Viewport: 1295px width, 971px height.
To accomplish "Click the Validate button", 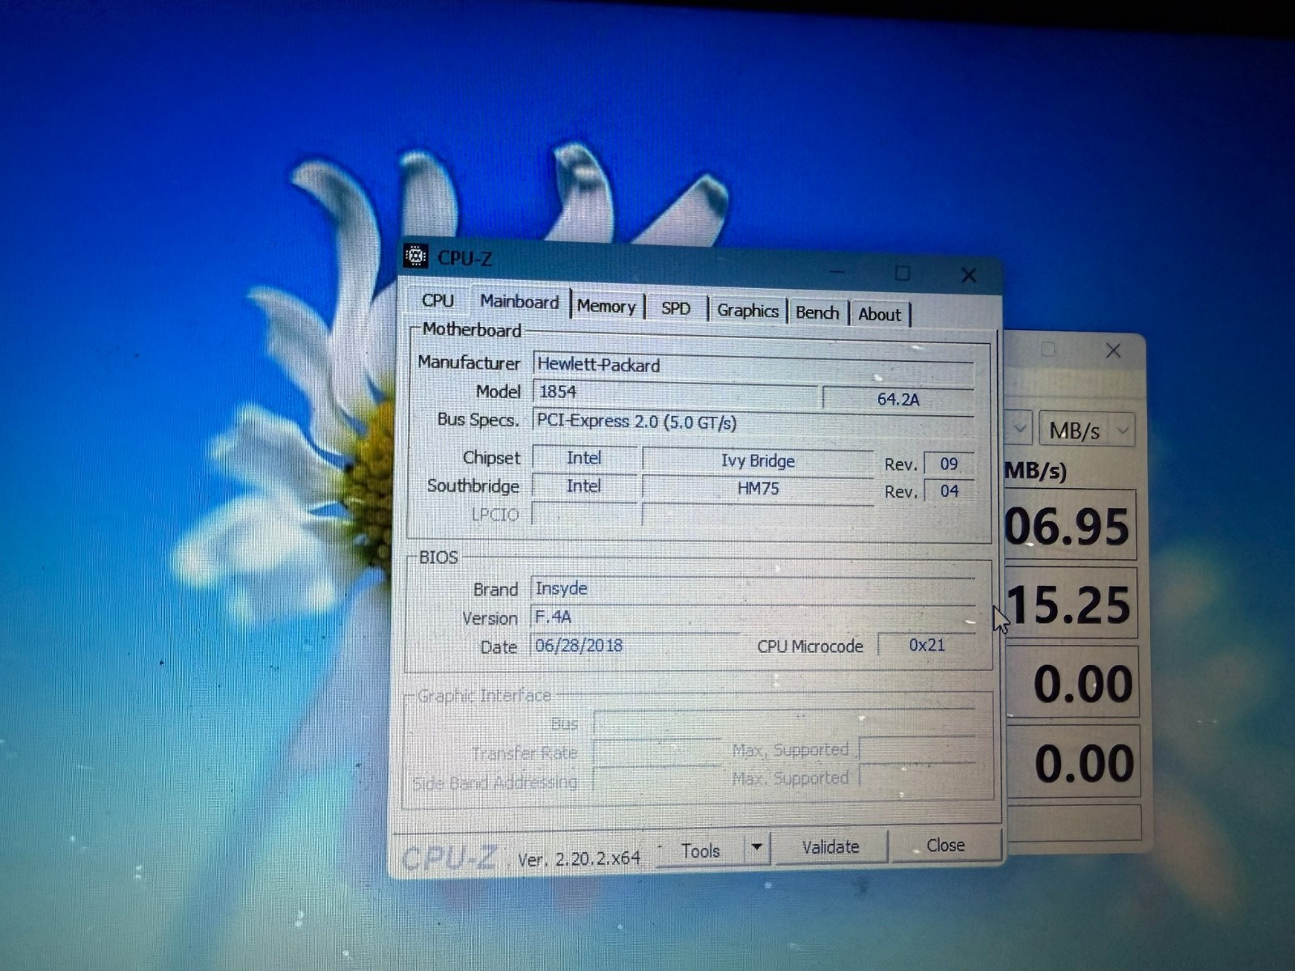I will point(830,847).
